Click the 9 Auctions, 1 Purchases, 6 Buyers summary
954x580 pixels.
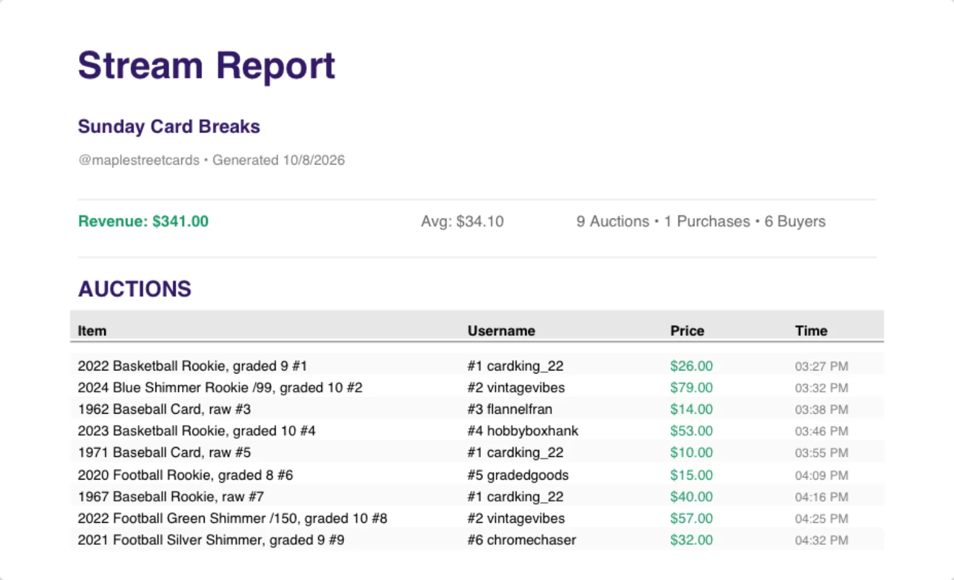coord(701,222)
